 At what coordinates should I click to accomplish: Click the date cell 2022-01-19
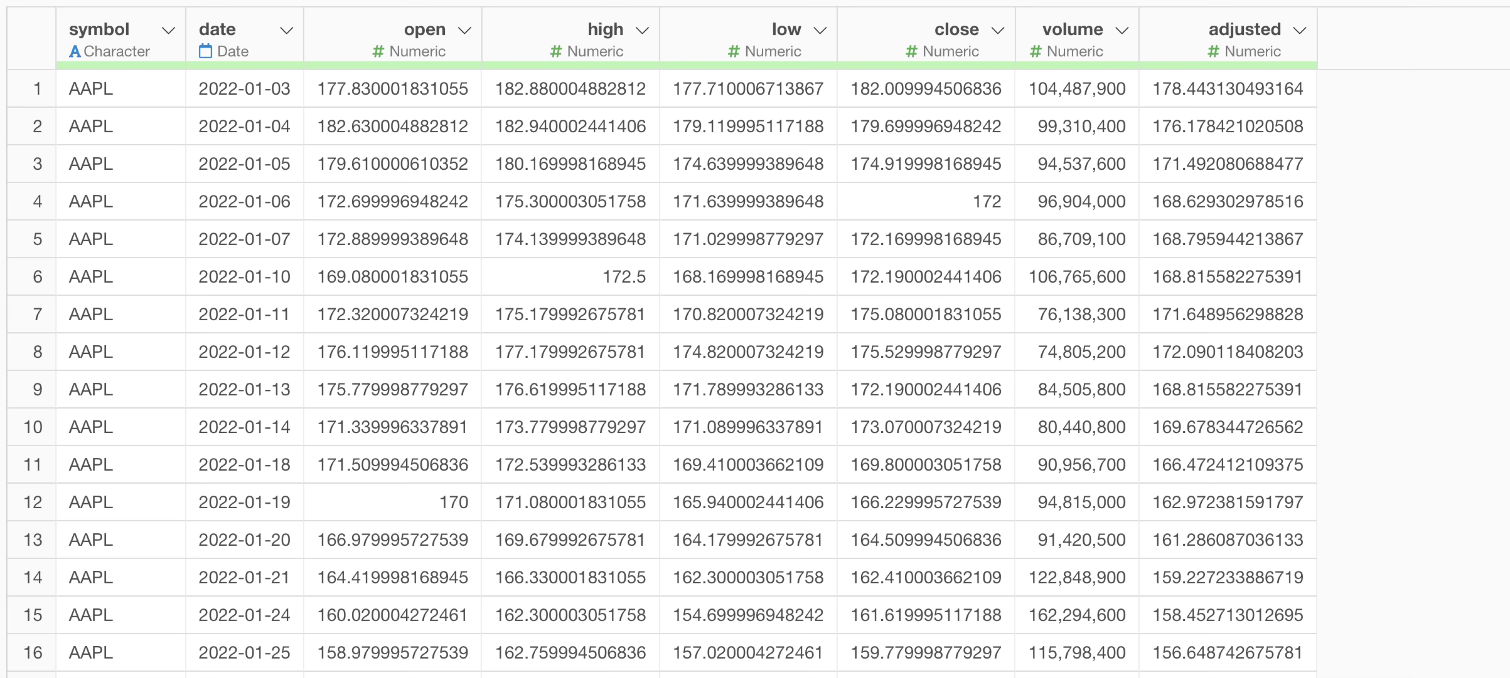(244, 502)
